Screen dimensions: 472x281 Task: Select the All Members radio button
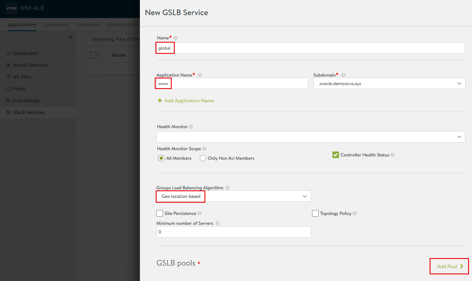(161, 158)
